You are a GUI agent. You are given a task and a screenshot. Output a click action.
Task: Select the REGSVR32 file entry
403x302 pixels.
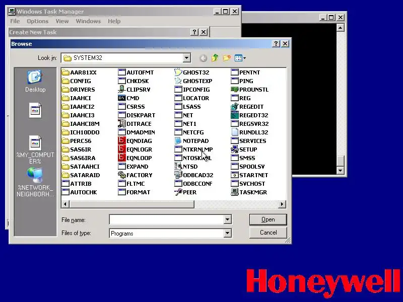[250, 123]
